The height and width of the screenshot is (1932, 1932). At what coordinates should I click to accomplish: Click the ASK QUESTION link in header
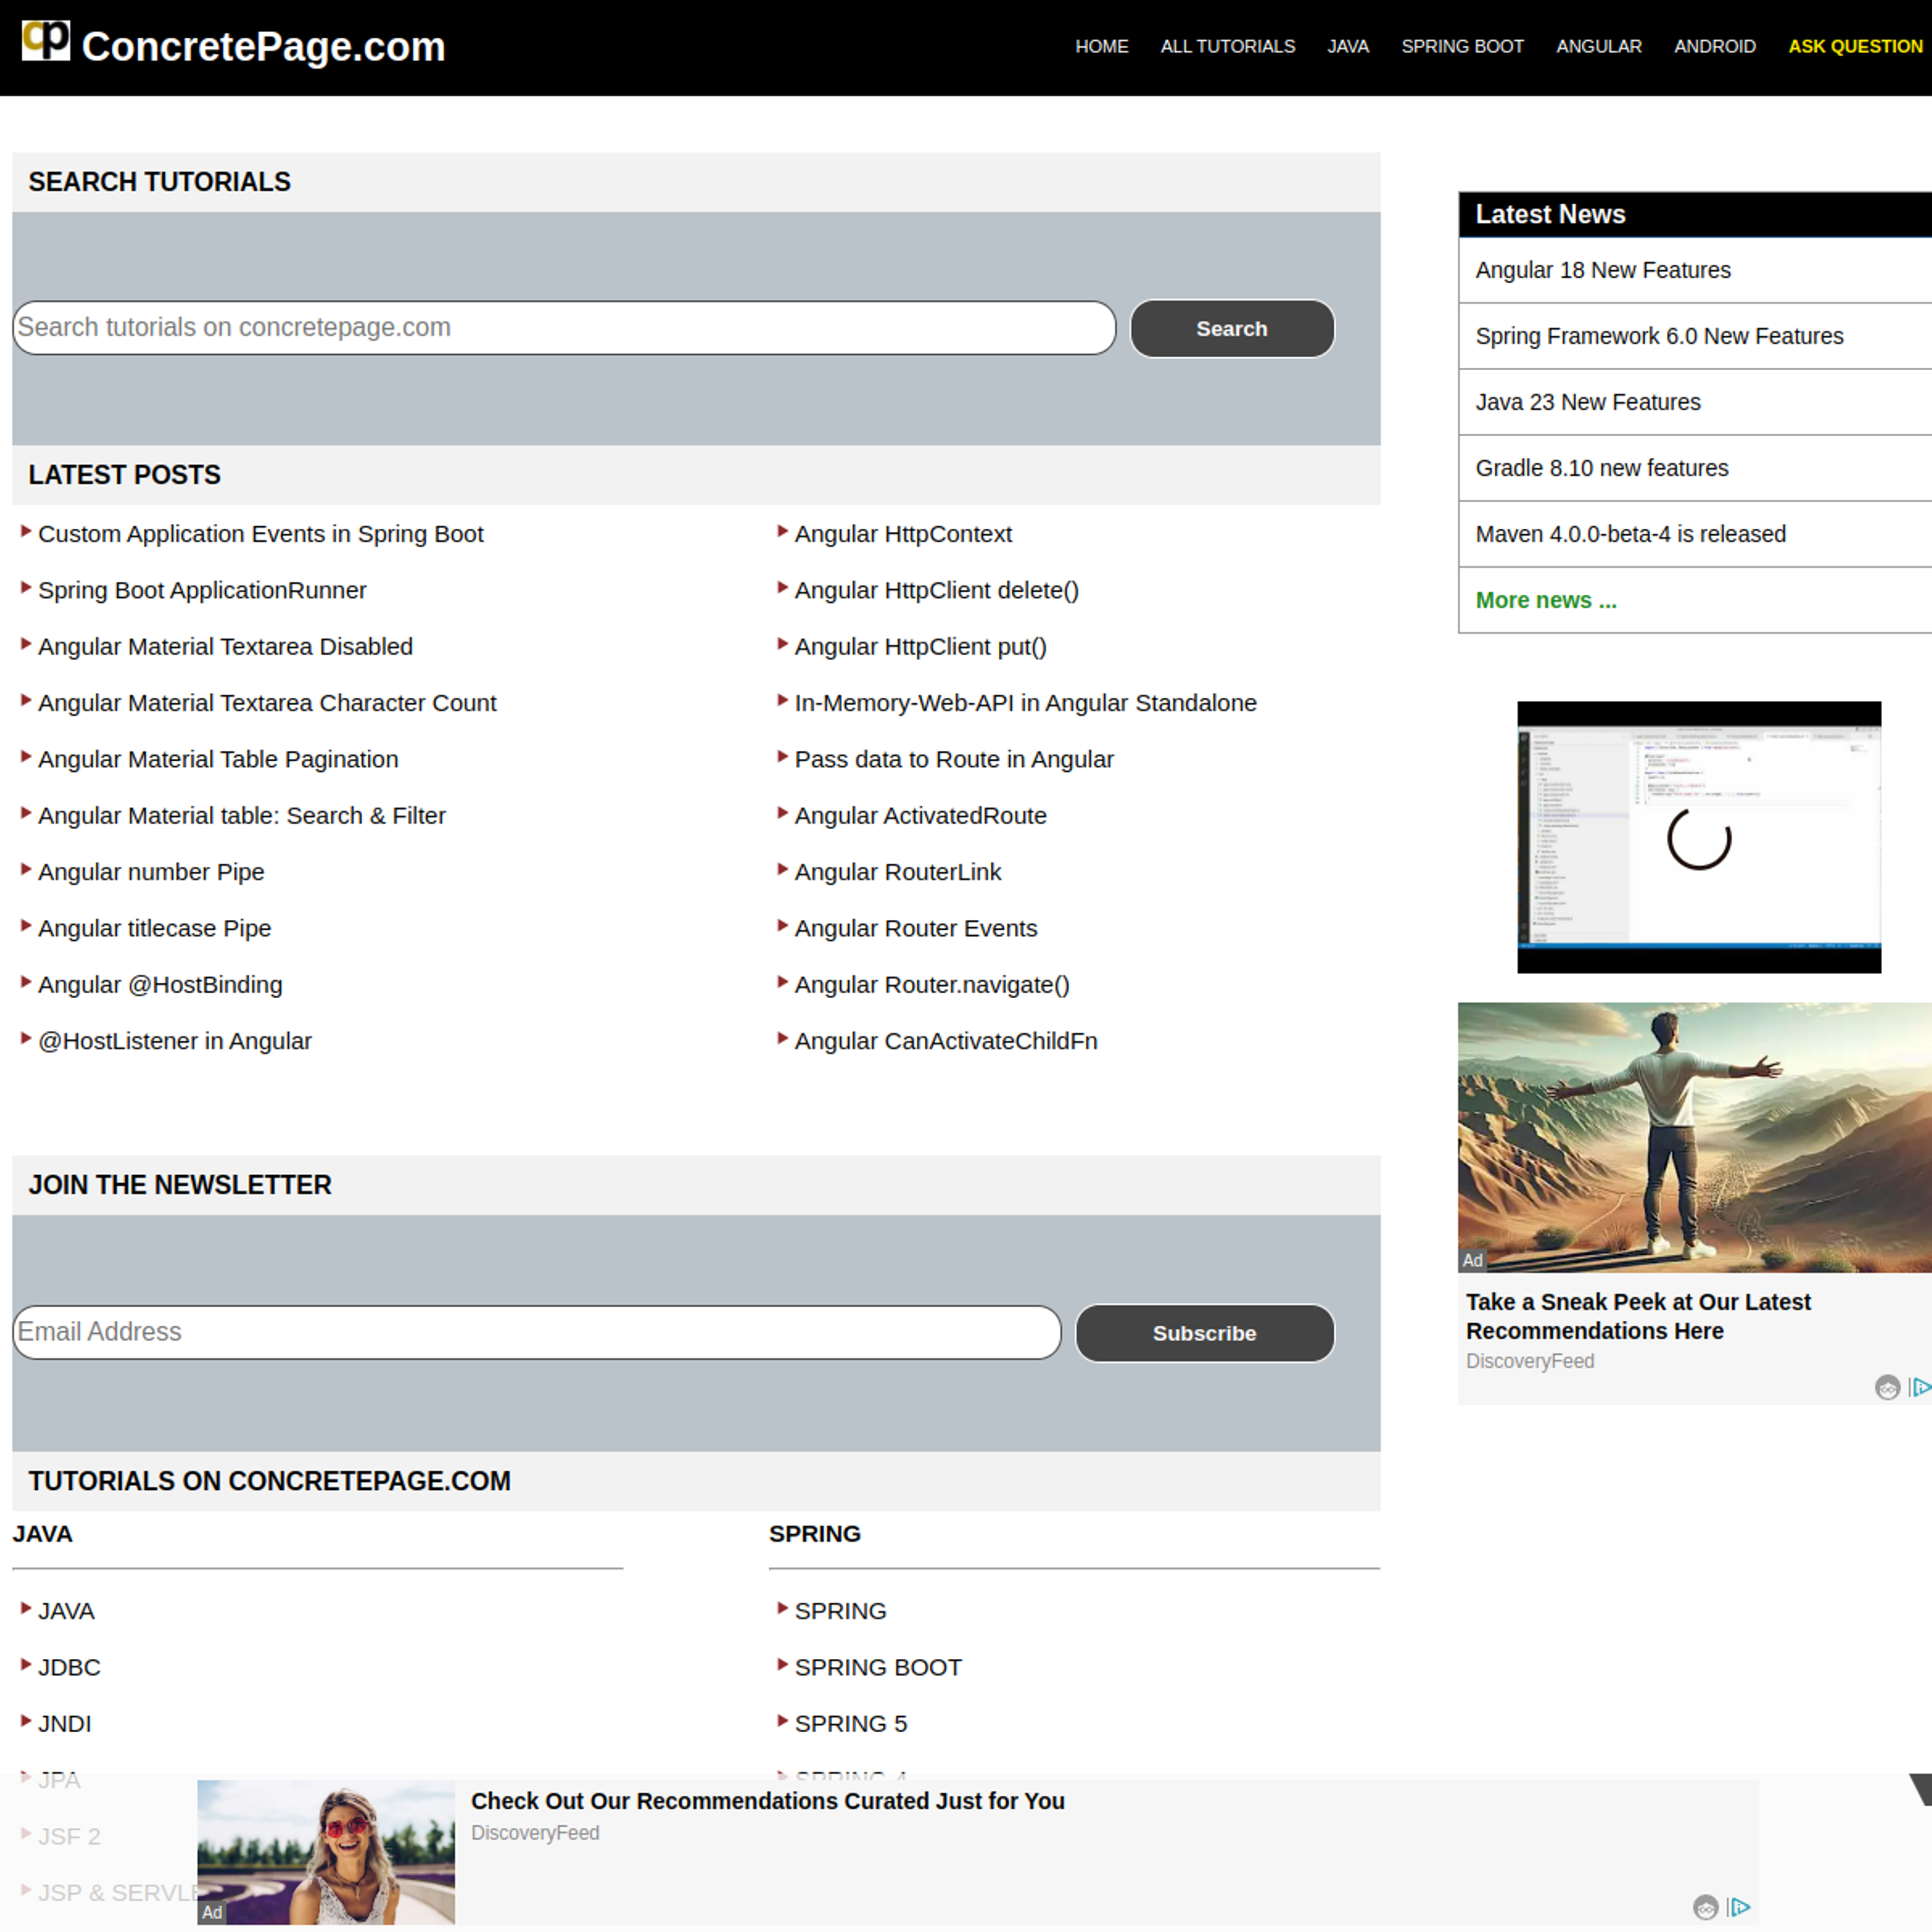(x=1855, y=46)
